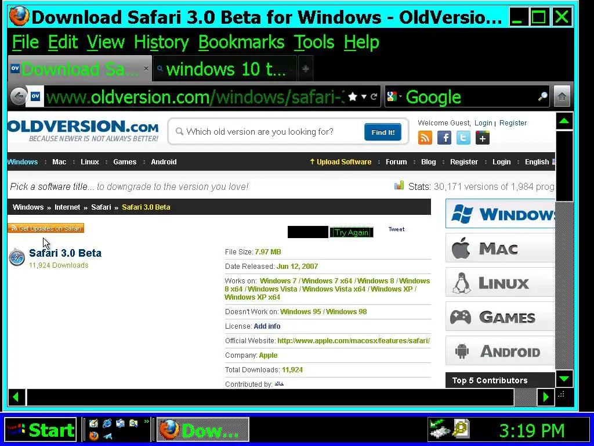This screenshot has width=594, height=446.
Task: Open the English language selector
Action: pos(539,162)
